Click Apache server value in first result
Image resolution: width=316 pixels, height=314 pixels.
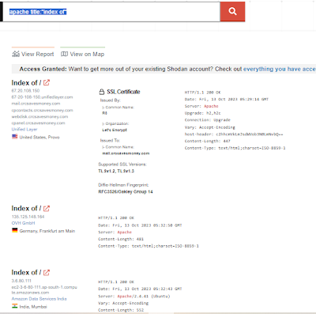click(x=211, y=106)
